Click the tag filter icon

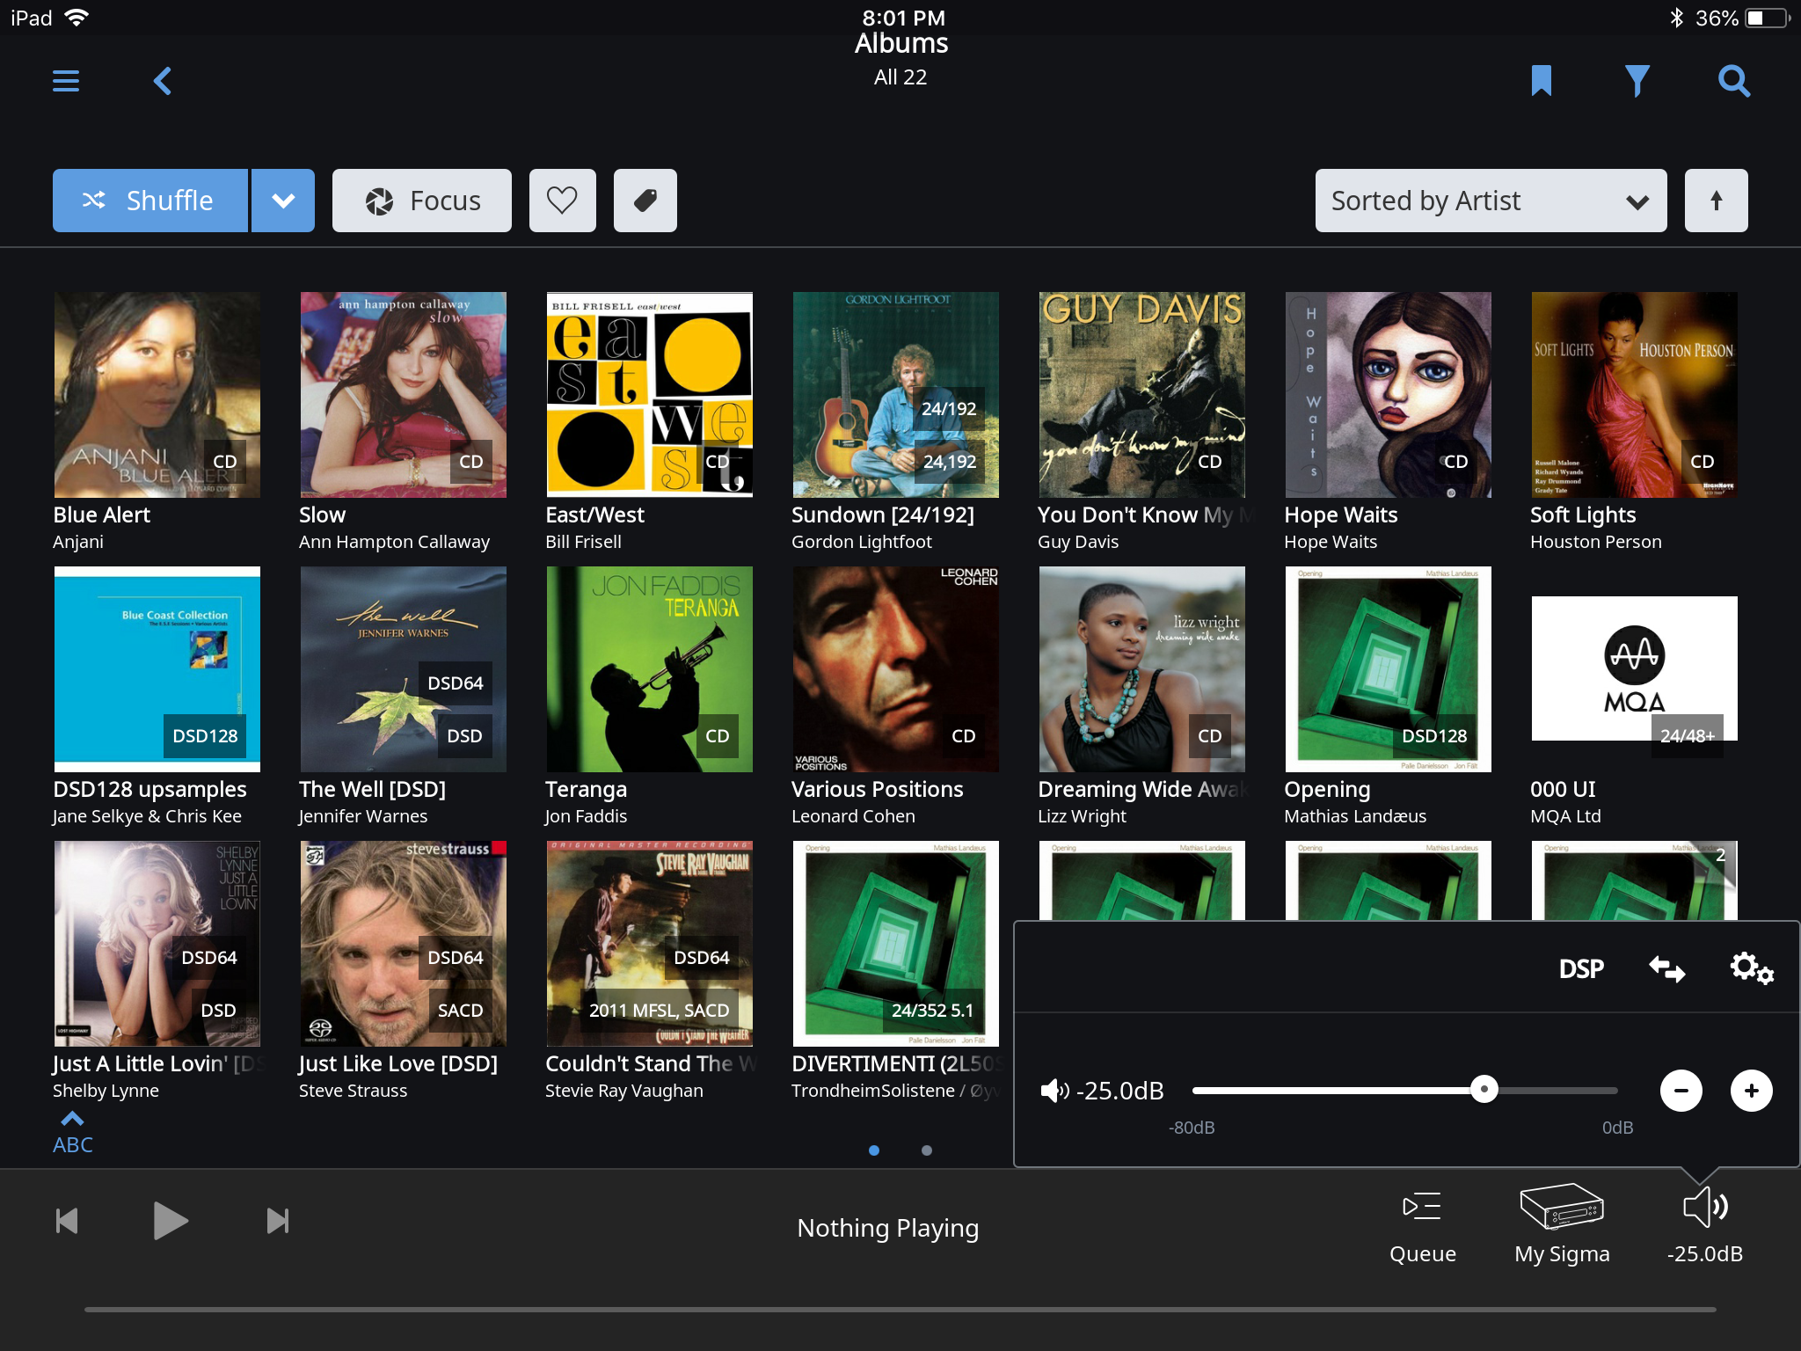[x=645, y=201]
